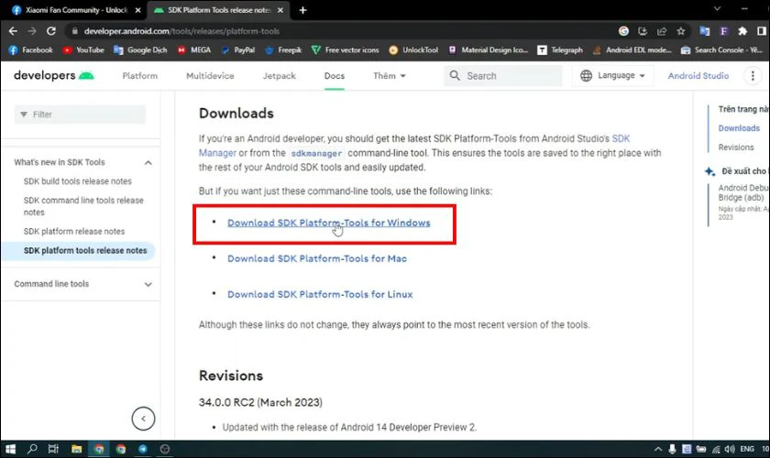
Task: Click the address bar URL
Action: pos(181,31)
